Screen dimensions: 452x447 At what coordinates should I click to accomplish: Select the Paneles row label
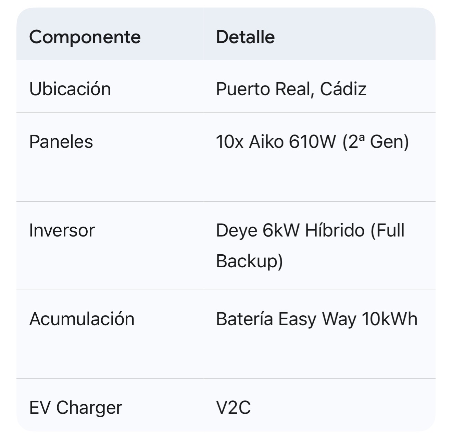pyautogui.click(x=61, y=141)
